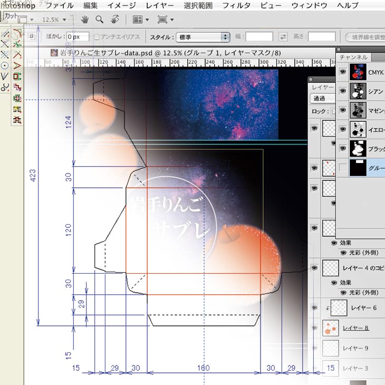Select the red-black bracket tool at column bottom
Screen dimensions: 385x385
[x=17, y=120]
